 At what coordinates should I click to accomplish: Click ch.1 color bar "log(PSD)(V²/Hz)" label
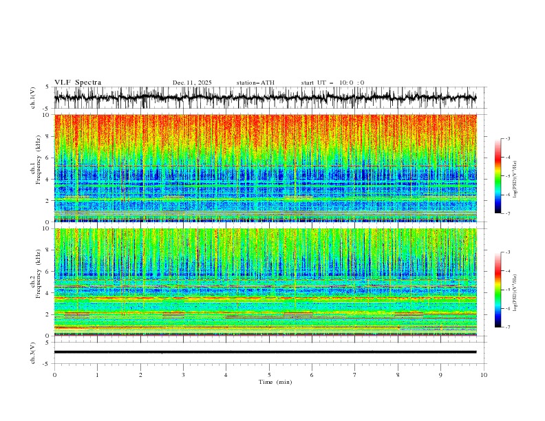point(515,180)
